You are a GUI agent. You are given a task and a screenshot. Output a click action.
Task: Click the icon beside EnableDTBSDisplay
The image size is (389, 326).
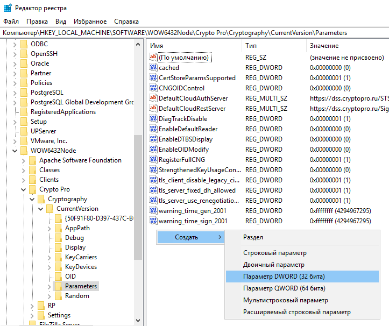coord(153,139)
